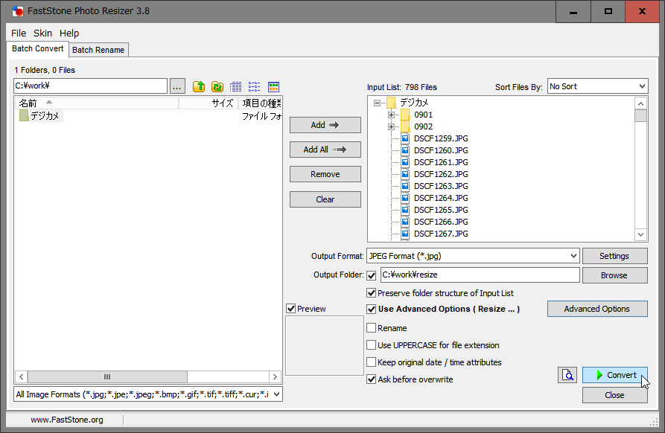The width and height of the screenshot is (665, 433).
Task: Click the Advanced Options button
Action: [596, 309]
